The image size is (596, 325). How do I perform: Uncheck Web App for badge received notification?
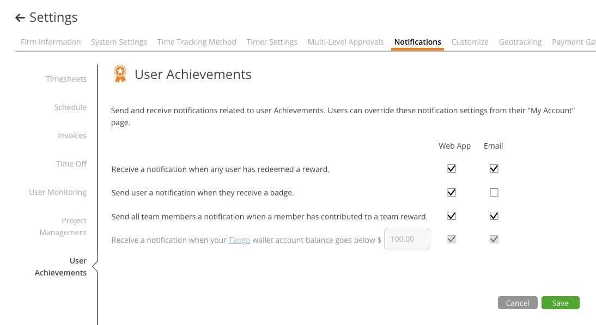click(452, 193)
